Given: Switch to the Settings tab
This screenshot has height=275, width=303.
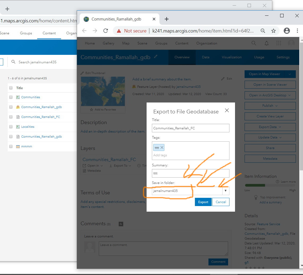Looking at the screenshot, I should click(x=283, y=57).
